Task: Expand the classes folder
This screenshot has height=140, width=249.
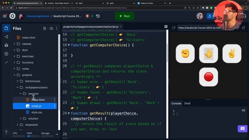Action: point(14,44)
